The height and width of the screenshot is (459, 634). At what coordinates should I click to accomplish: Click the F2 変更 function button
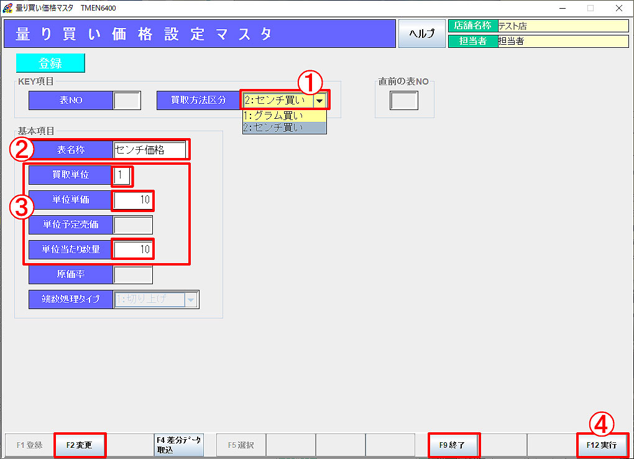pyautogui.click(x=80, y=445)
